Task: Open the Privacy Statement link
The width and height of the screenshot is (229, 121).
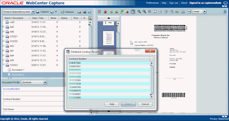Action: coord(219,119)
